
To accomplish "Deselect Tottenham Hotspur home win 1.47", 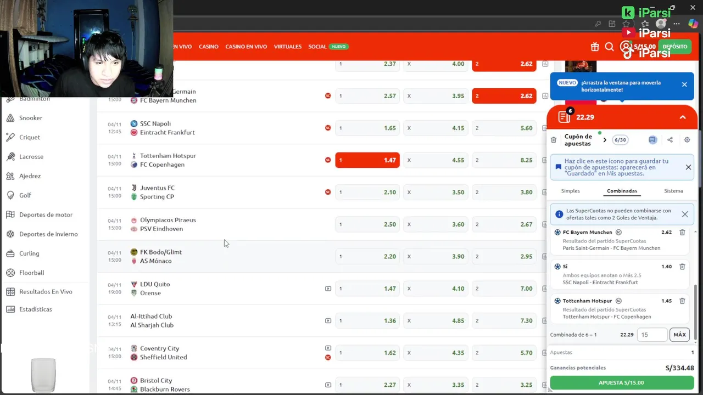I will click(367, 160).
